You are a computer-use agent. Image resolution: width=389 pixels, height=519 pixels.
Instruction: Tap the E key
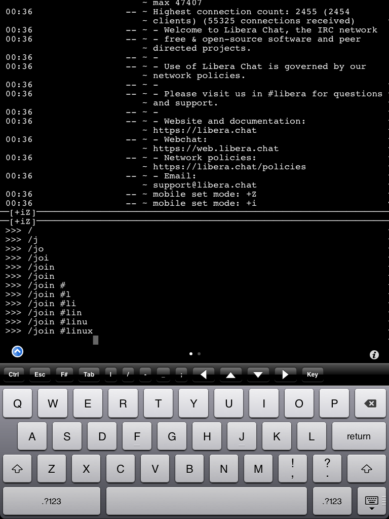point(88,403)
